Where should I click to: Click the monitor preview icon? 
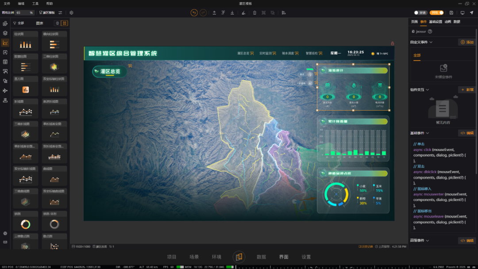click(463, 13)
